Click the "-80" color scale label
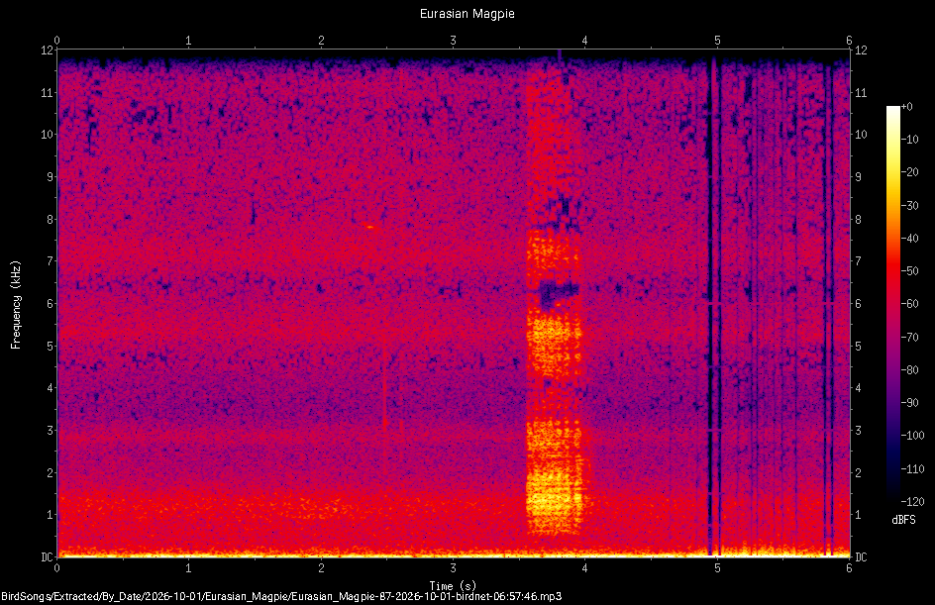Viewport: 935px width, 605px height. tap(909, 370)
